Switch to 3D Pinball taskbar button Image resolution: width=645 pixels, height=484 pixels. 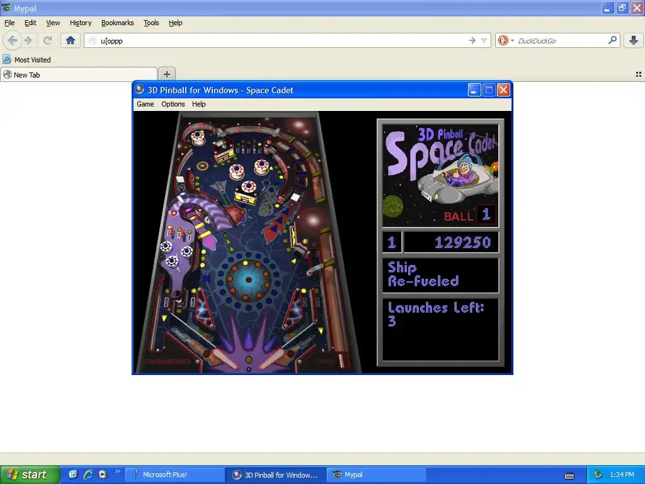(x=276, y=475)
